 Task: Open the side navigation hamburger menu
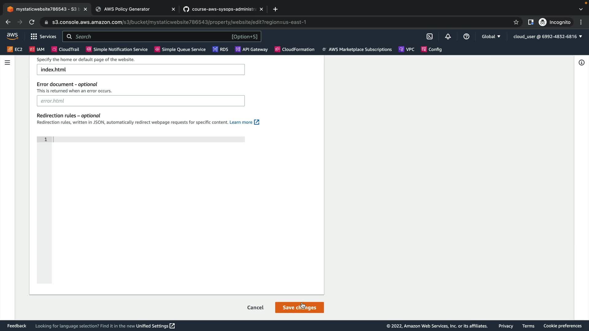pyautogui.click(x=7, y=63)
